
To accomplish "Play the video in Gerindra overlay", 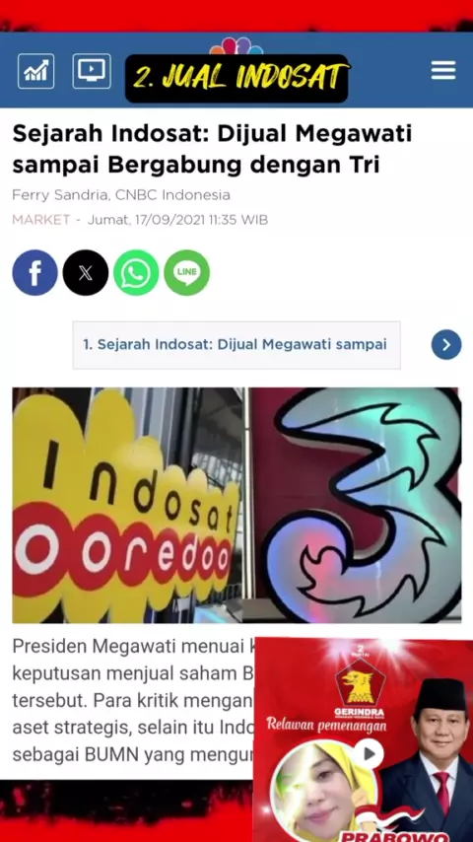I will pyautogui.click(x=370, y=754).
